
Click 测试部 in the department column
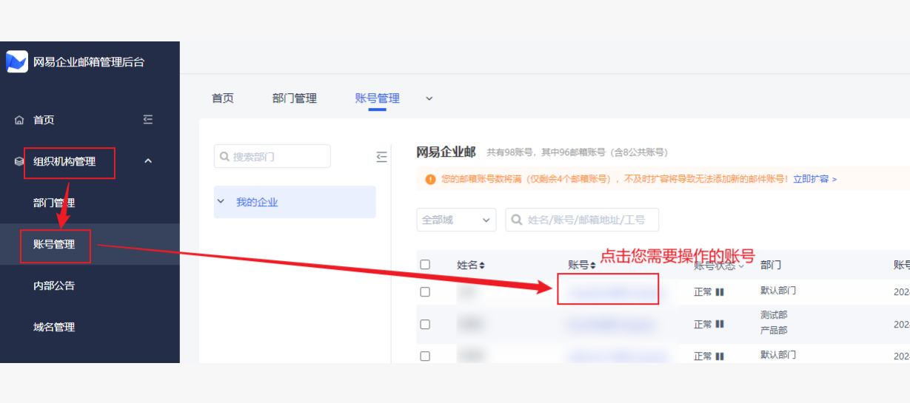tap(774, 315)
